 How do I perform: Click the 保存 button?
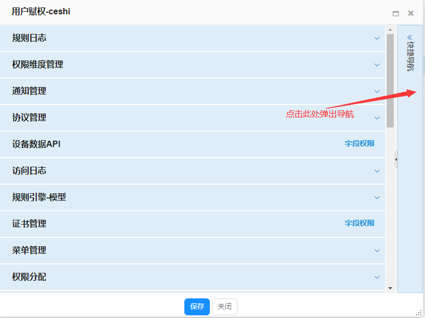point(197,306)
